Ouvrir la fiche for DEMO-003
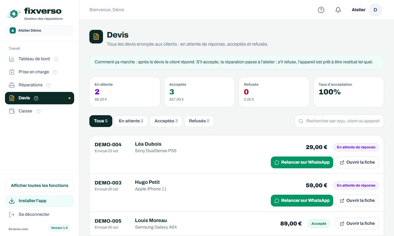The height and width of the screenshot is (236, 394). pos(357,201)
